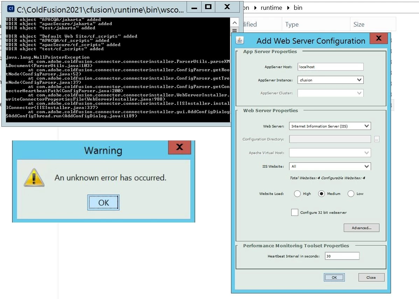Click the console scrollbar up arrow
Screen dimensions: 419x299
234,22
